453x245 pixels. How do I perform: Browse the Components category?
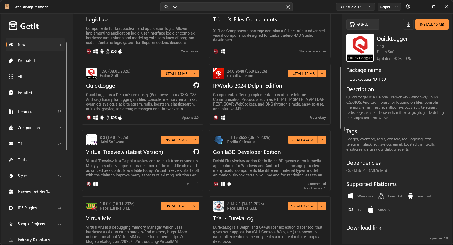(35, 128)
